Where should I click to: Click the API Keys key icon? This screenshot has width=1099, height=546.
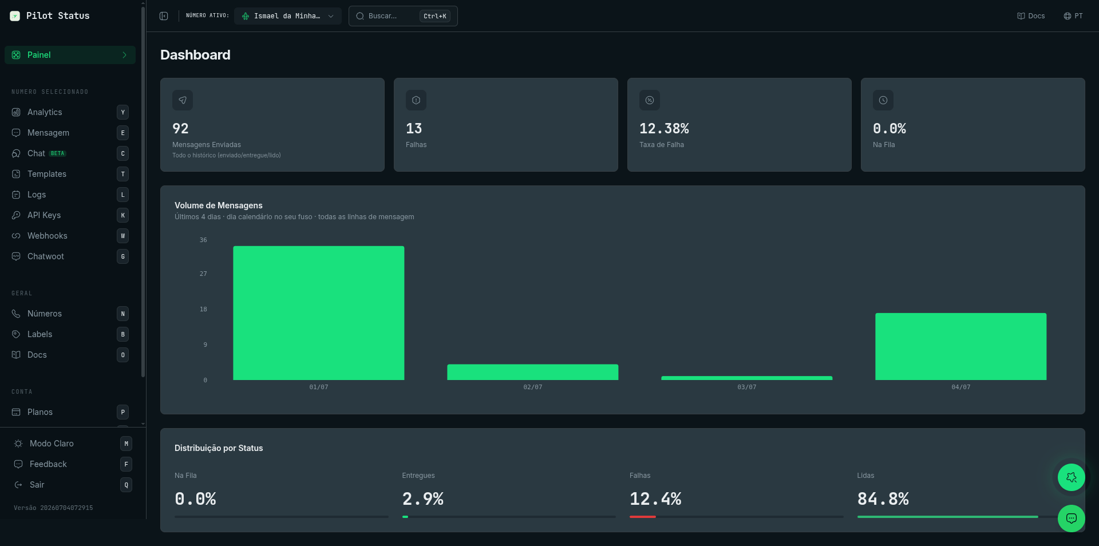tap(16, 215)
